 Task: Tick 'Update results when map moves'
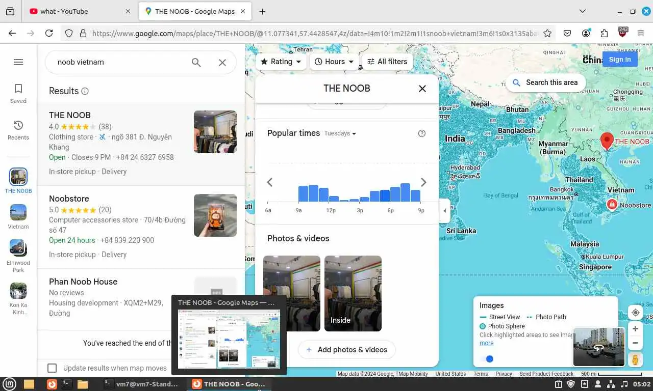click(52, 368)
